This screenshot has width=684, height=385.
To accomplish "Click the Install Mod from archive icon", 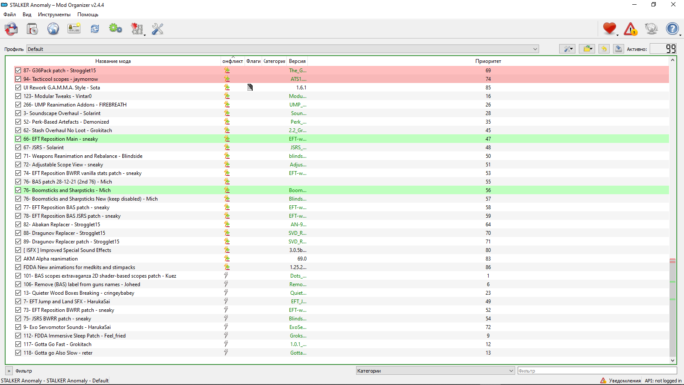I will 11,29.
